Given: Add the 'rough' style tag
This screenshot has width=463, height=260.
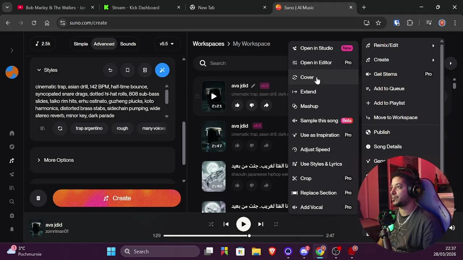Looking at the screenshot, I should 122,128.
